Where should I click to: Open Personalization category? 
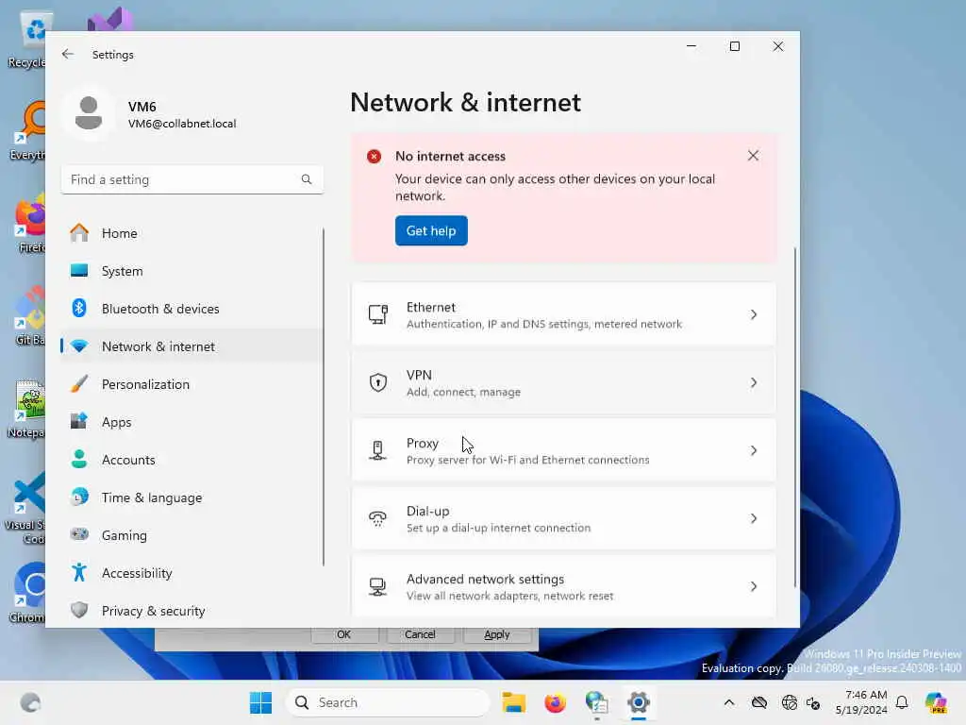[x=192, y=384]
